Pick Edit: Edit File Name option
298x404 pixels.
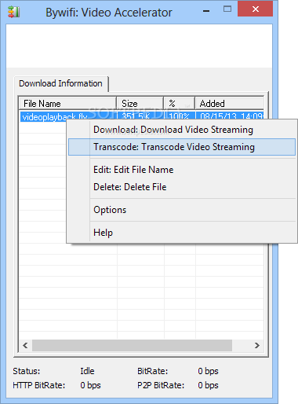[182, 170]
